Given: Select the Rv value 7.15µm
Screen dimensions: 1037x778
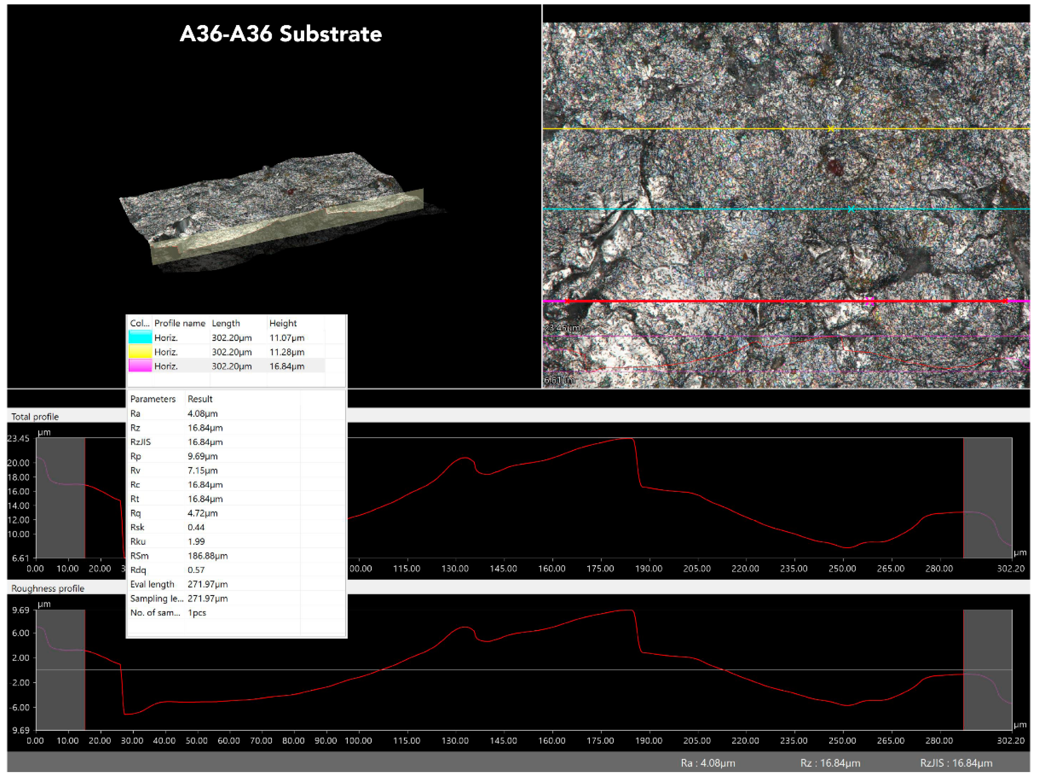Looking at the screenshot, I should point(203,470).
